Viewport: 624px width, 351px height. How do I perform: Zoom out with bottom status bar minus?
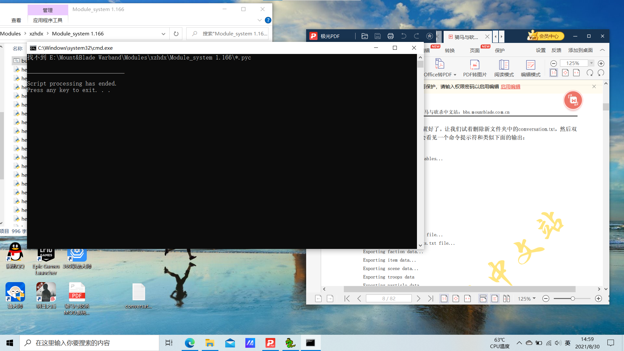point(546,298)
